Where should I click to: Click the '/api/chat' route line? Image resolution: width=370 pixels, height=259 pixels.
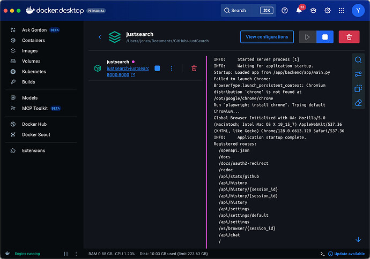[229, 235]
